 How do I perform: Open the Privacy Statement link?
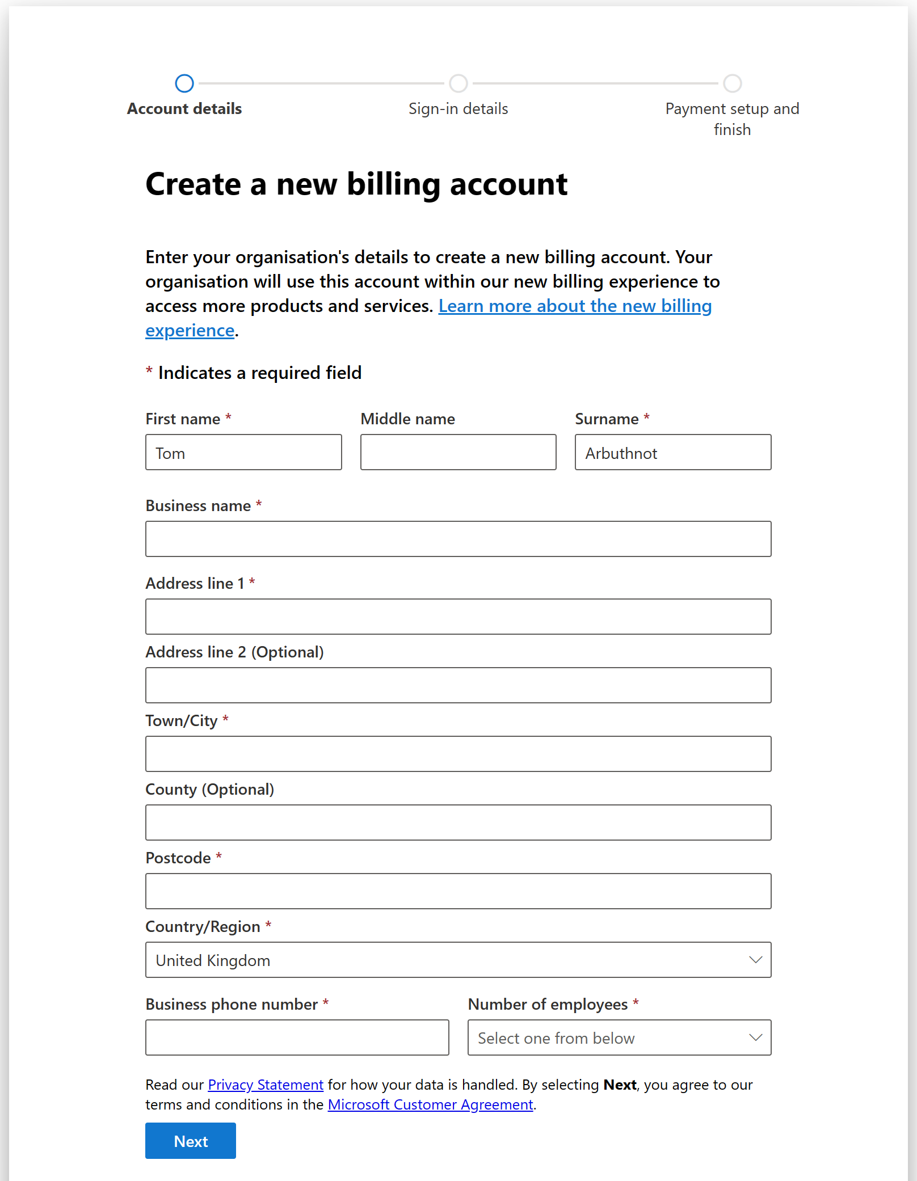(266, 1085)
